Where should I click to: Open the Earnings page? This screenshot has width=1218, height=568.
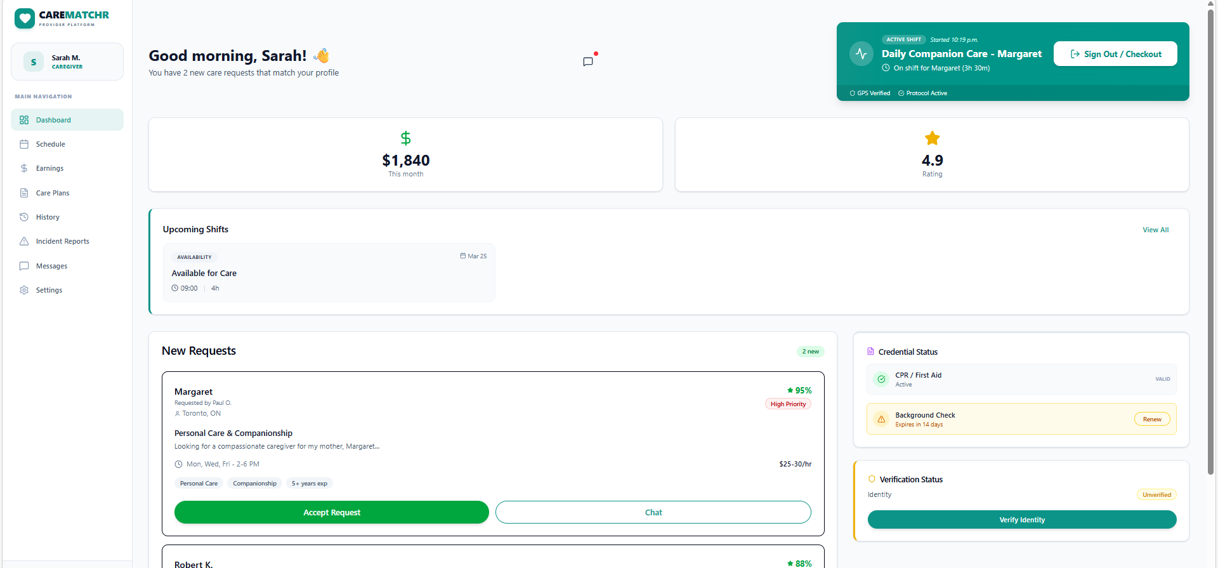pos(67,168)
